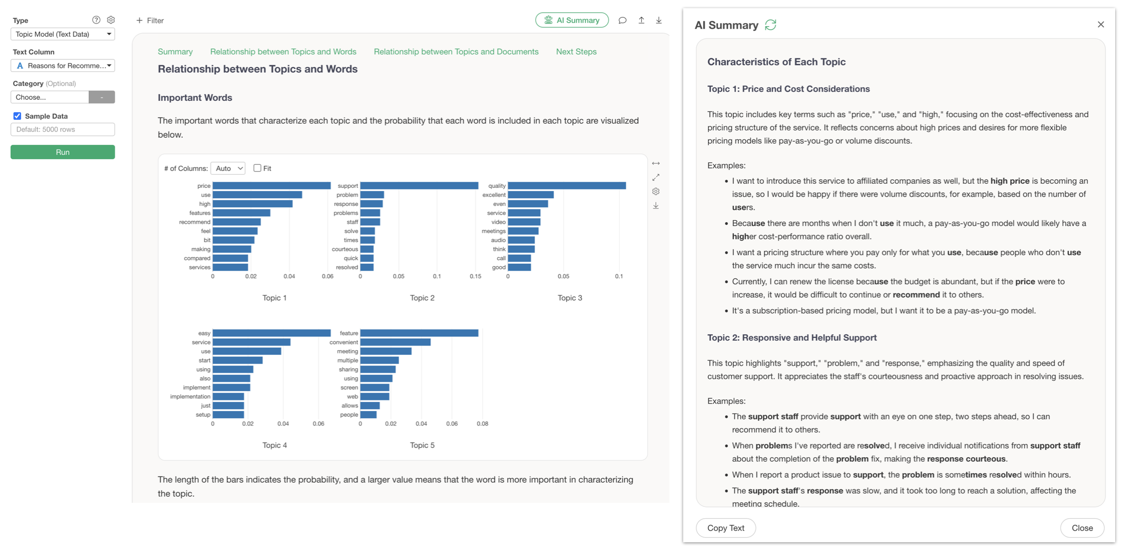The height and width of the screenshot is (554, 1130).
Task: Open the number of Columns Auto dropdown
Action: tap(228, 168)
